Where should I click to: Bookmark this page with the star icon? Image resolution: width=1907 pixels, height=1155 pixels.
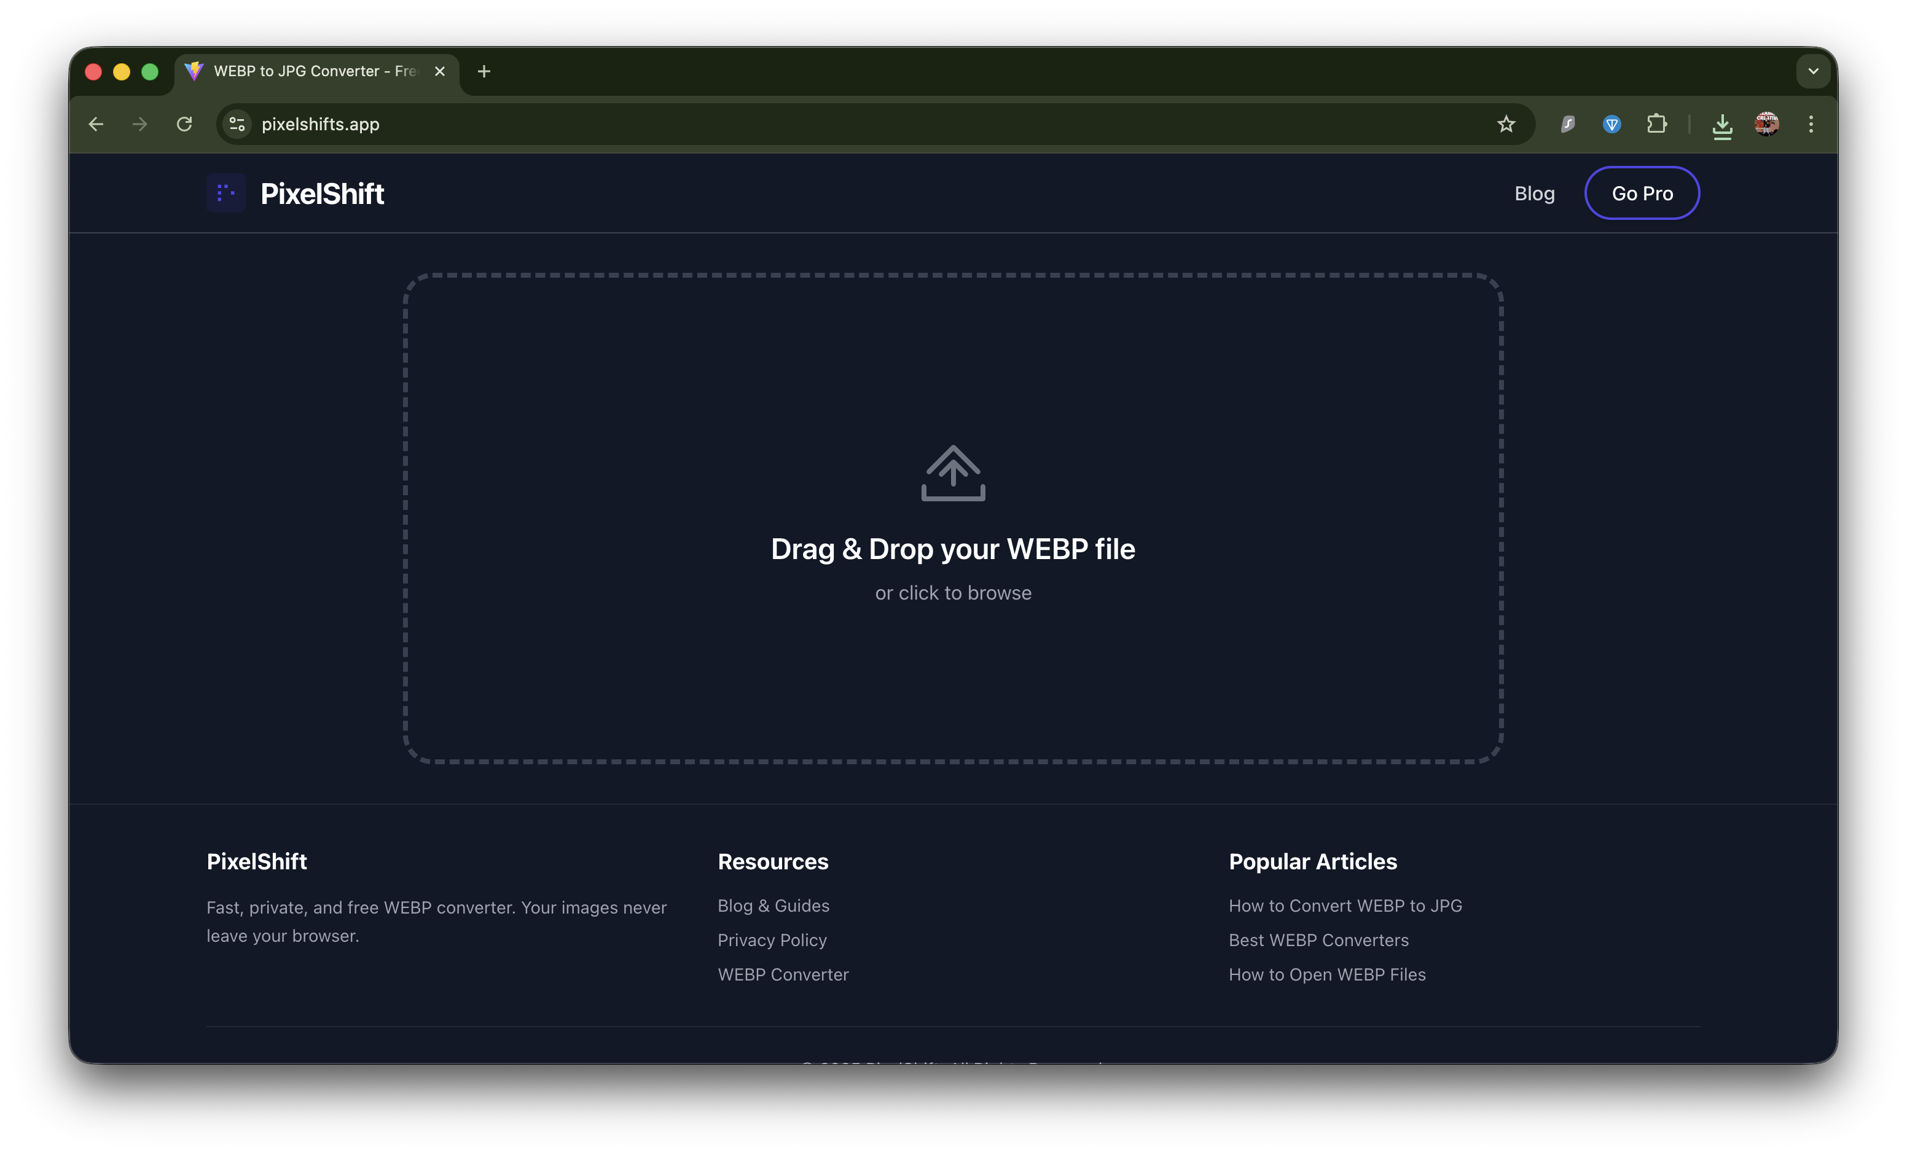[1505, 124]
